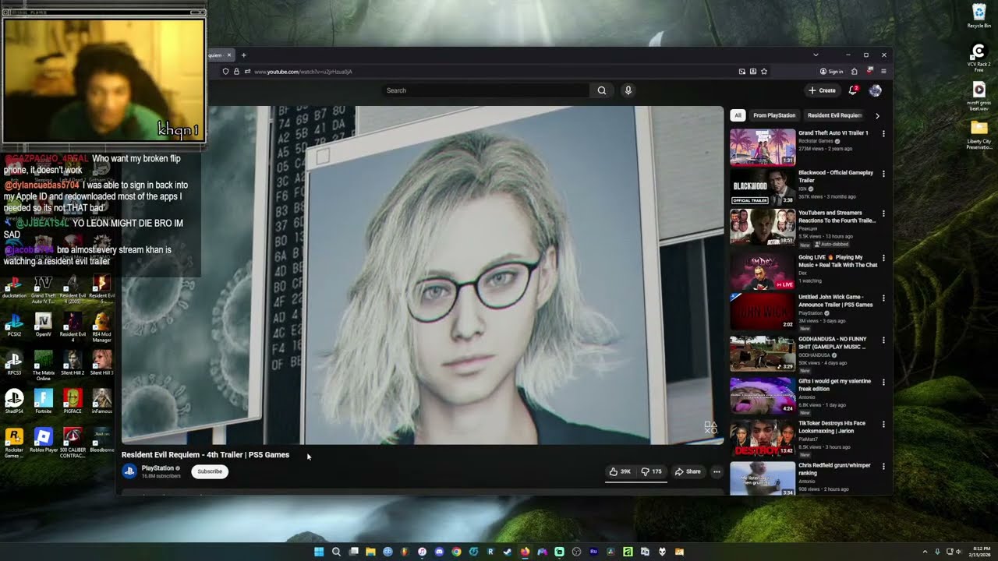Like the Resident Evil Requiem trailer
Screen dimensions: 998x561
coord(621,471)
